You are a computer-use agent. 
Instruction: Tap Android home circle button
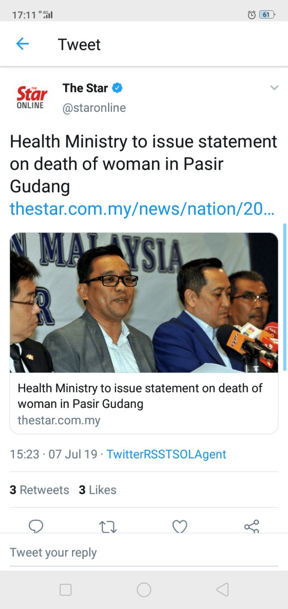click(x=144, y=590)
